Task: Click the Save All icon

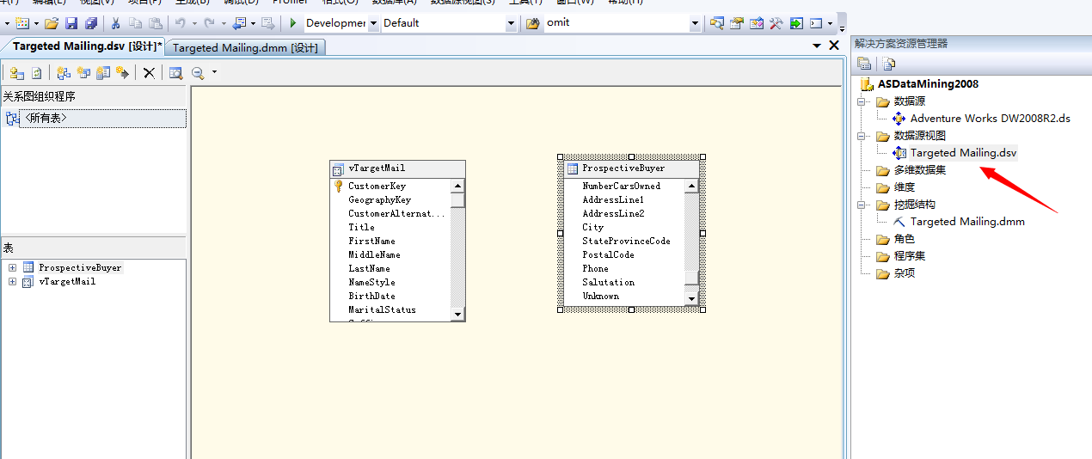Action: click(91, 23)
